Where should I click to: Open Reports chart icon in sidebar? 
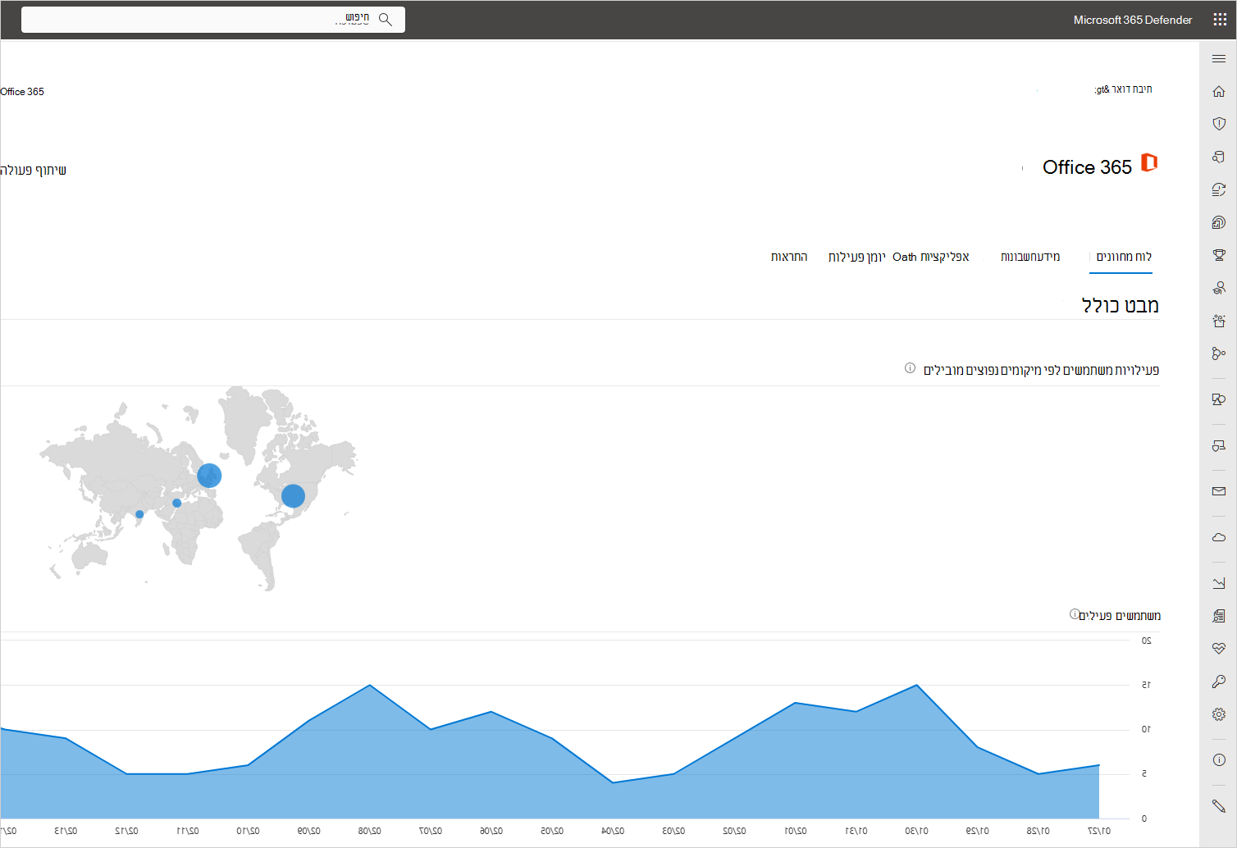1219,583
